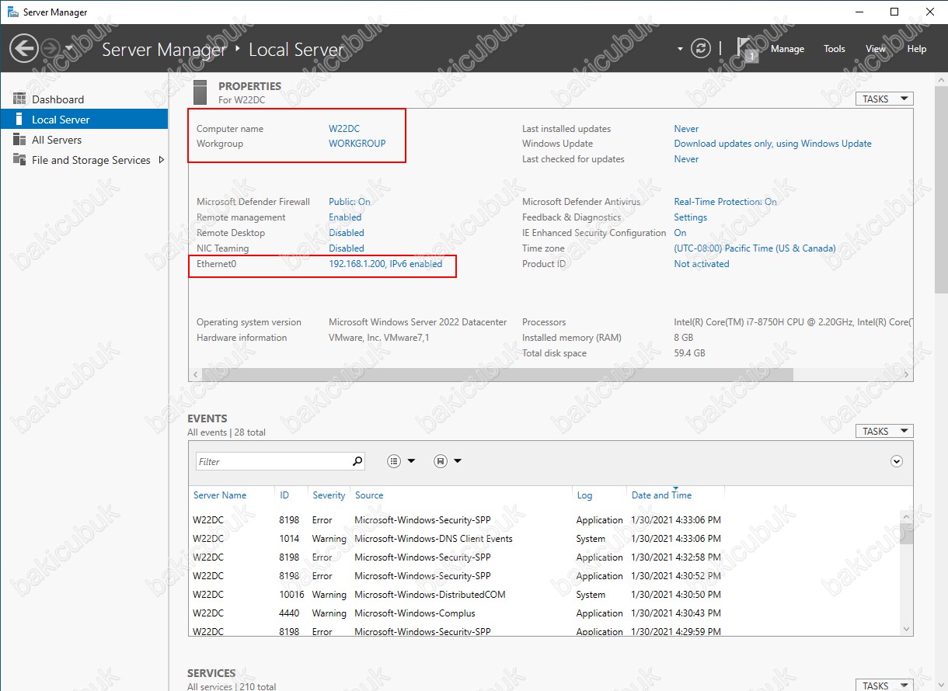
Task: Sort events by Severity column
Action: click(329, 495)
